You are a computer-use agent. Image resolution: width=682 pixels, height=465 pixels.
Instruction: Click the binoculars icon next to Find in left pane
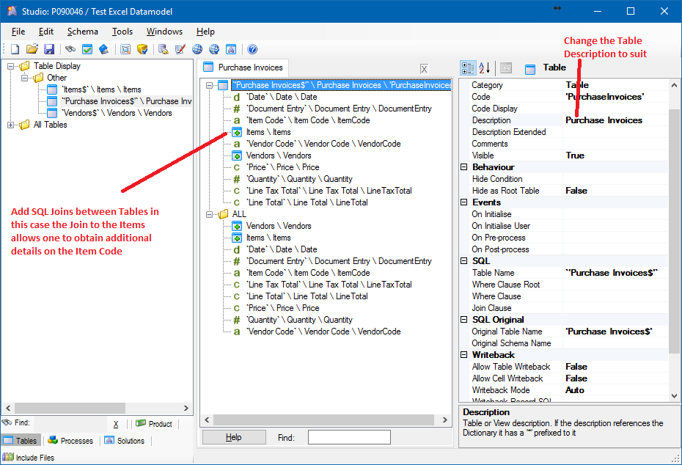(x=7, y=422)
